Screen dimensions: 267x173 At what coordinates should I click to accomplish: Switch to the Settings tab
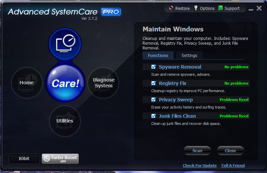pos(189,56)
